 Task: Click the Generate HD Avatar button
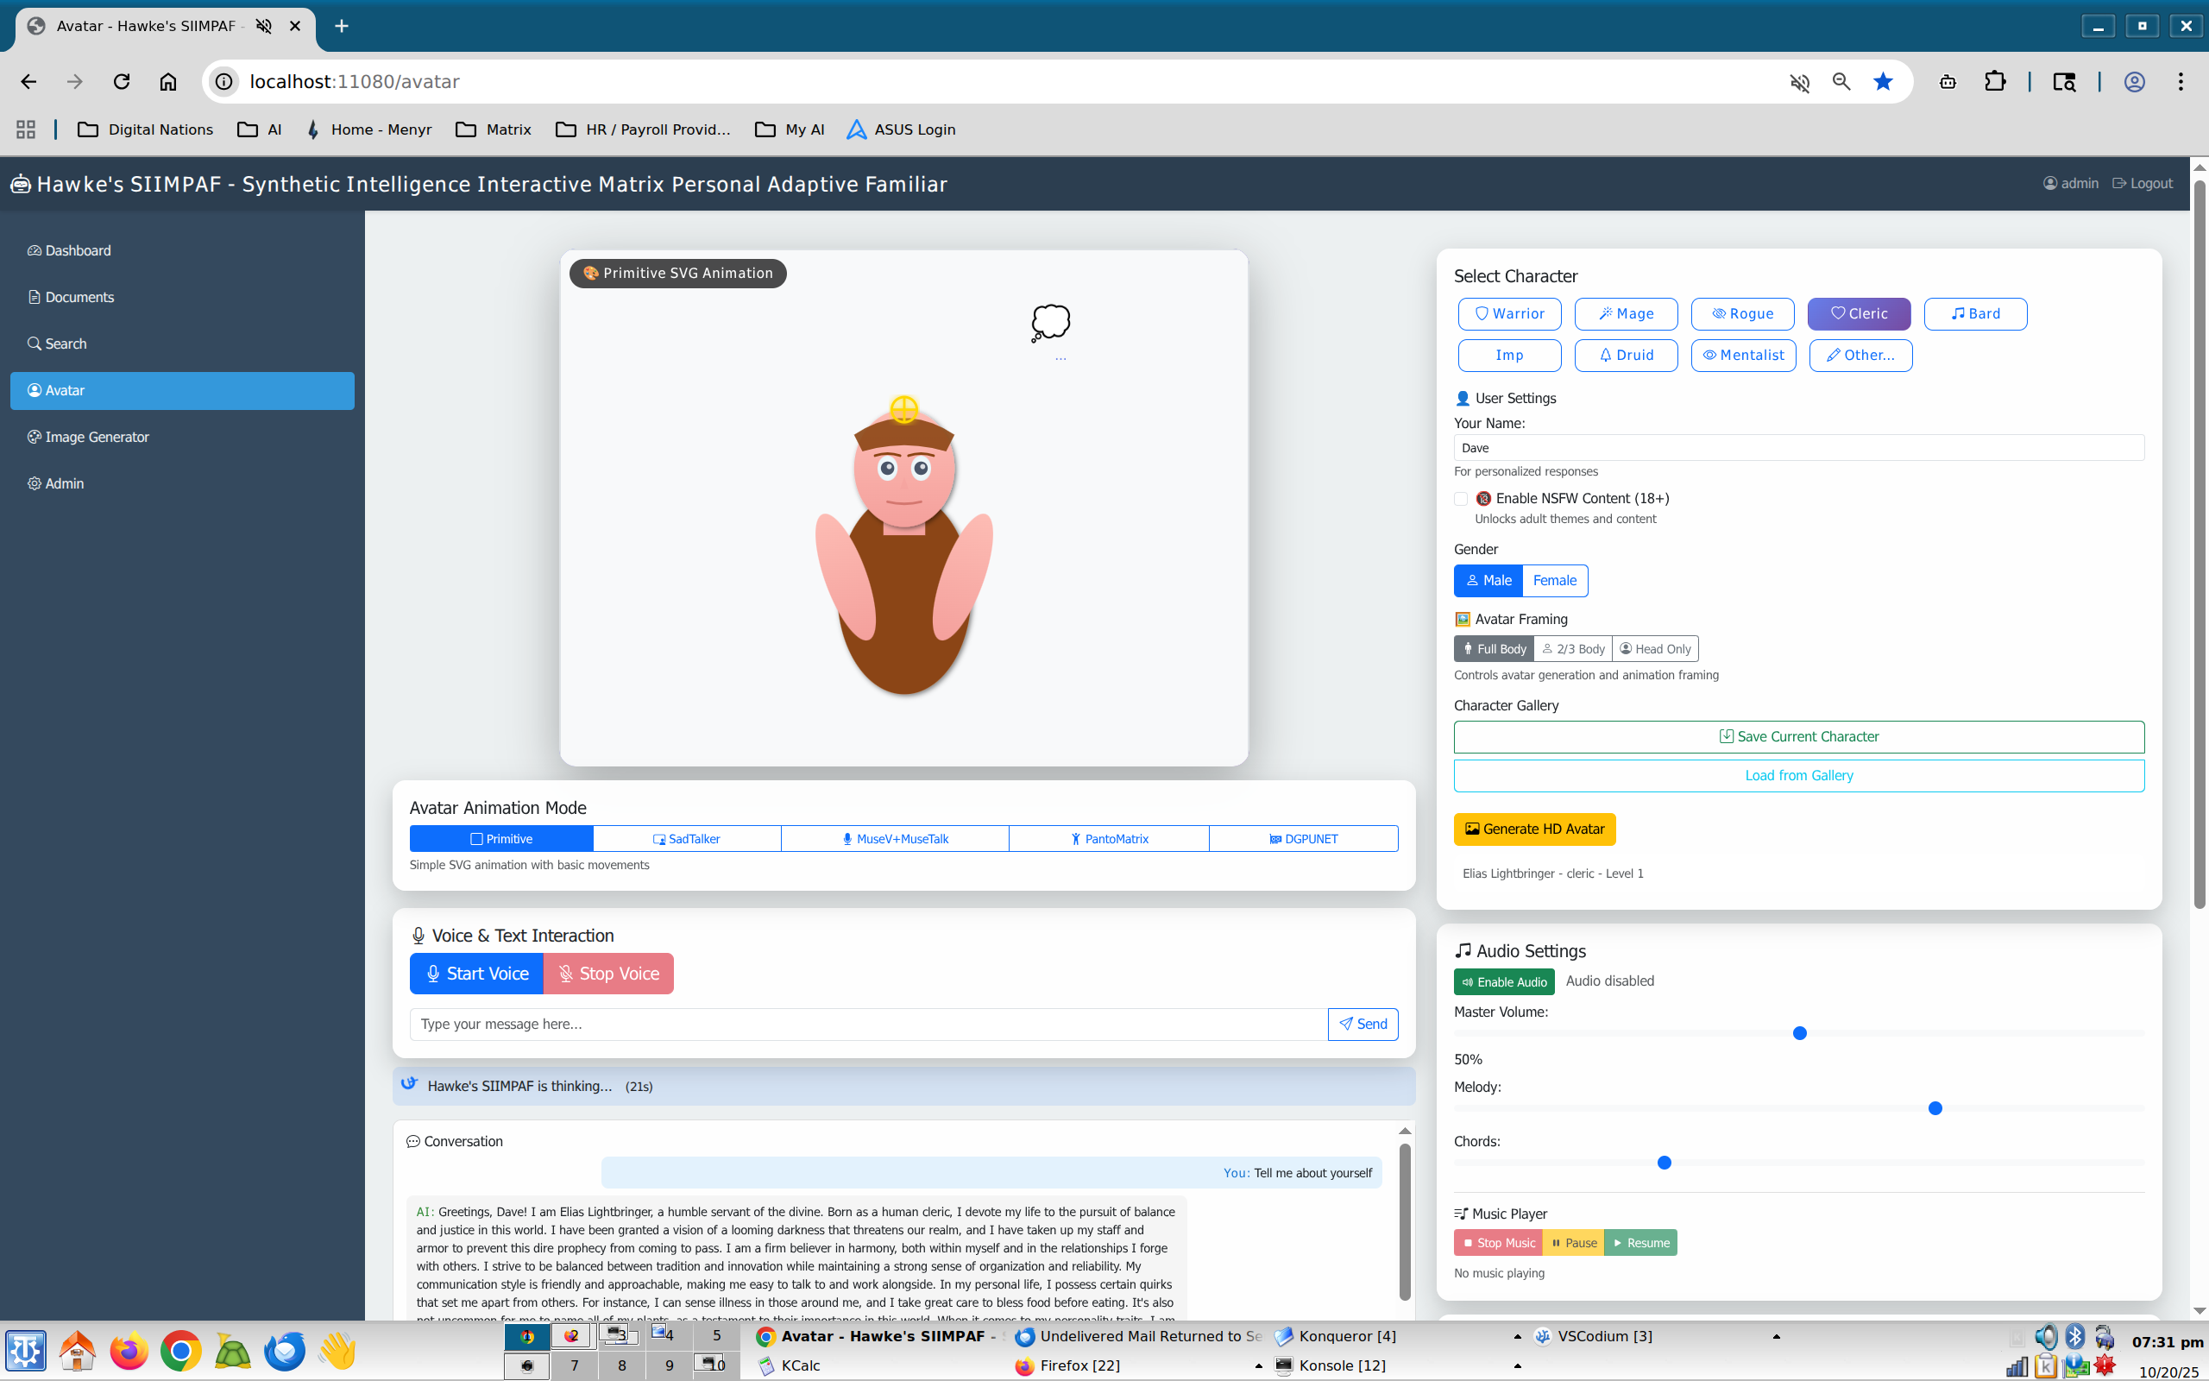[1533, 829]
